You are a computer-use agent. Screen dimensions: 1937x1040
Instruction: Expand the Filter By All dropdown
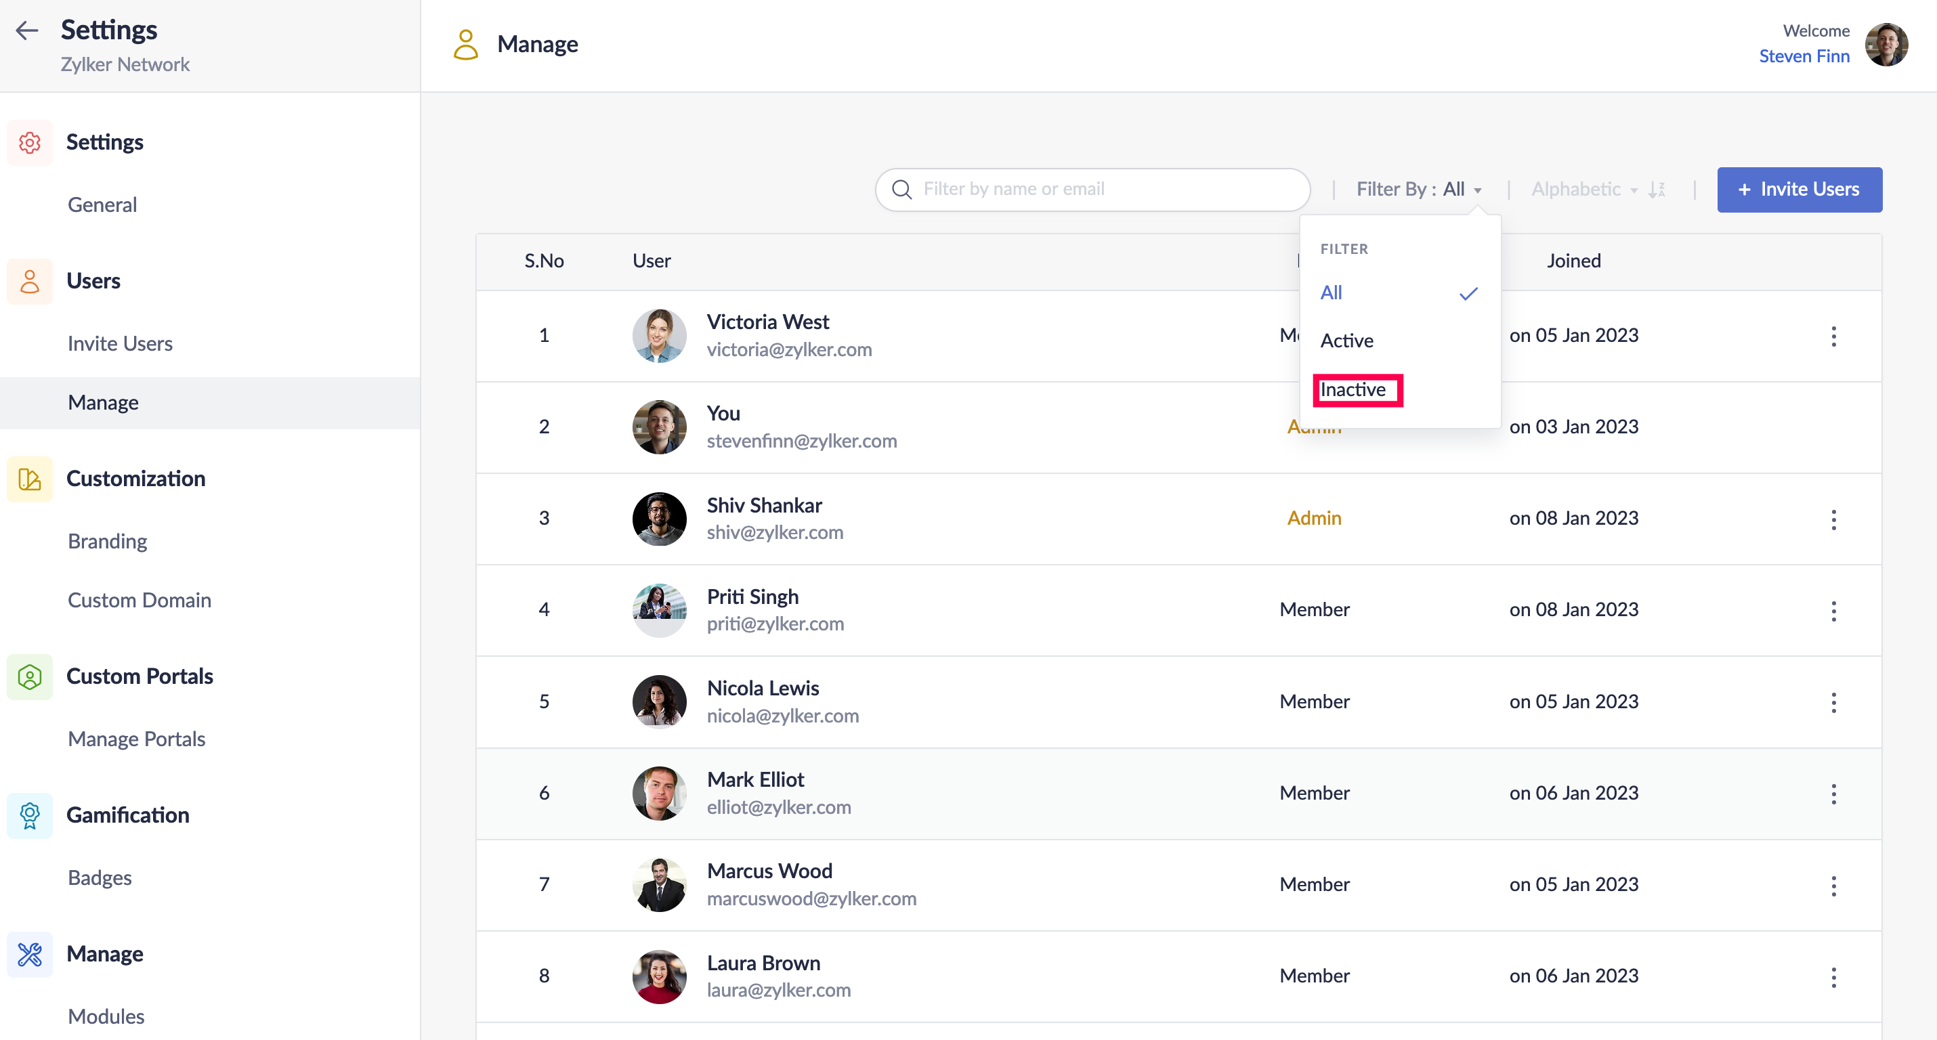pyautogui.click(x=1418, y=190)
